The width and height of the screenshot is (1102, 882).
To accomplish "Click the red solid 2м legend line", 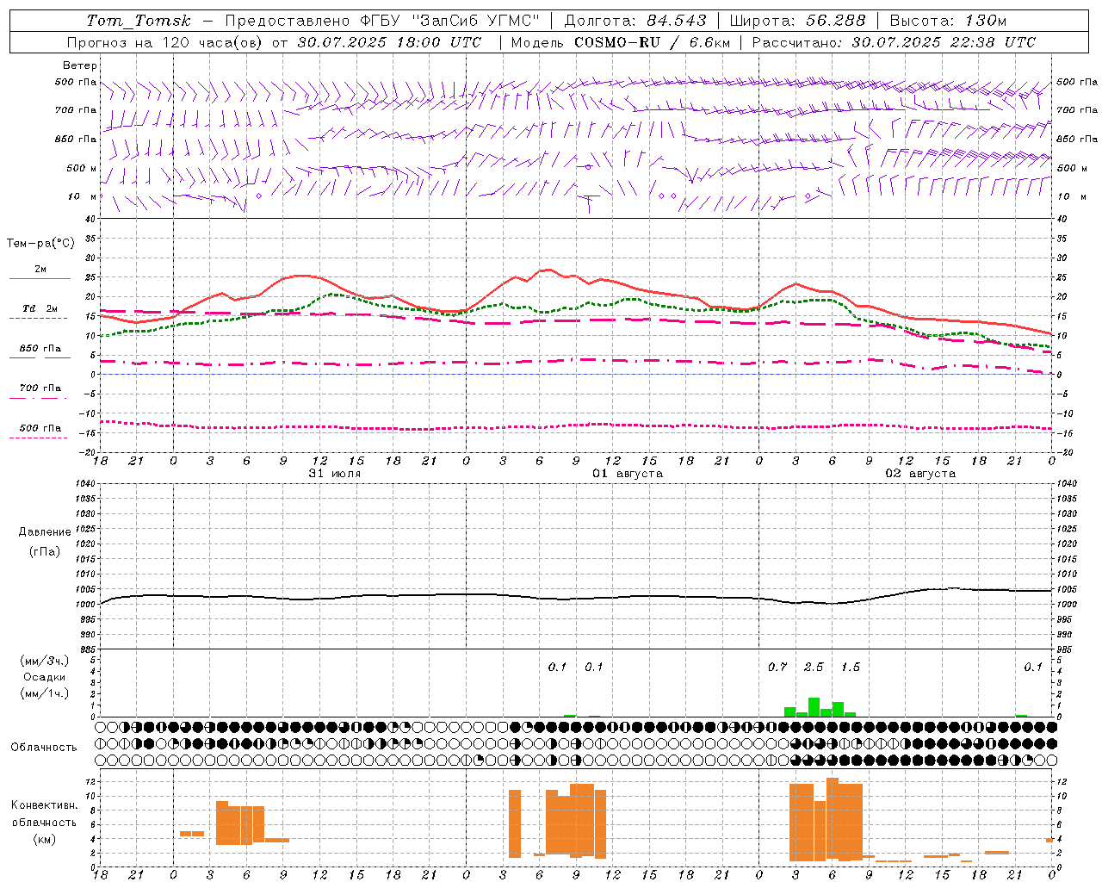I will 40,279.
